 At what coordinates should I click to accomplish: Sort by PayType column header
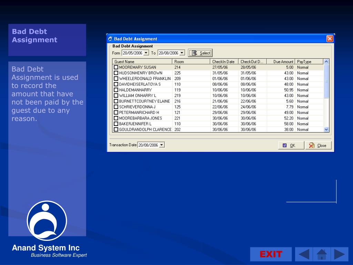pos(309,61)
